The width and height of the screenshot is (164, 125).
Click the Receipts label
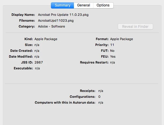(88, 91)
